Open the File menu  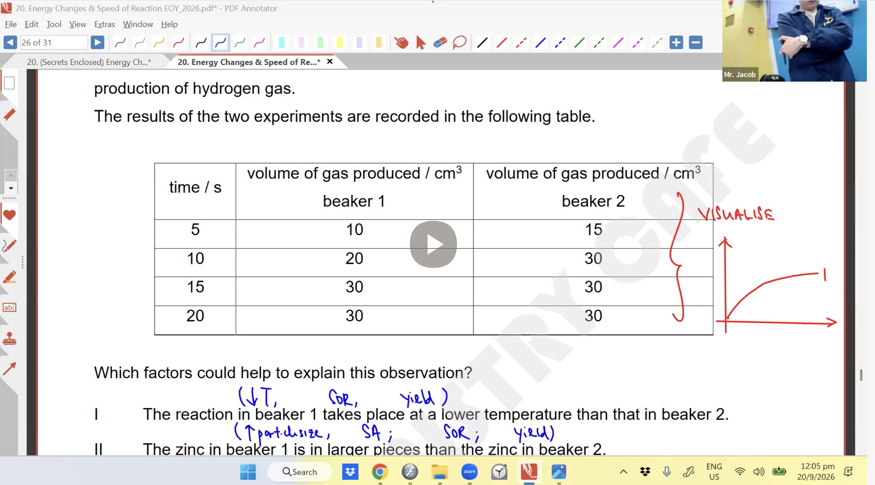click(x=11, y=24)
